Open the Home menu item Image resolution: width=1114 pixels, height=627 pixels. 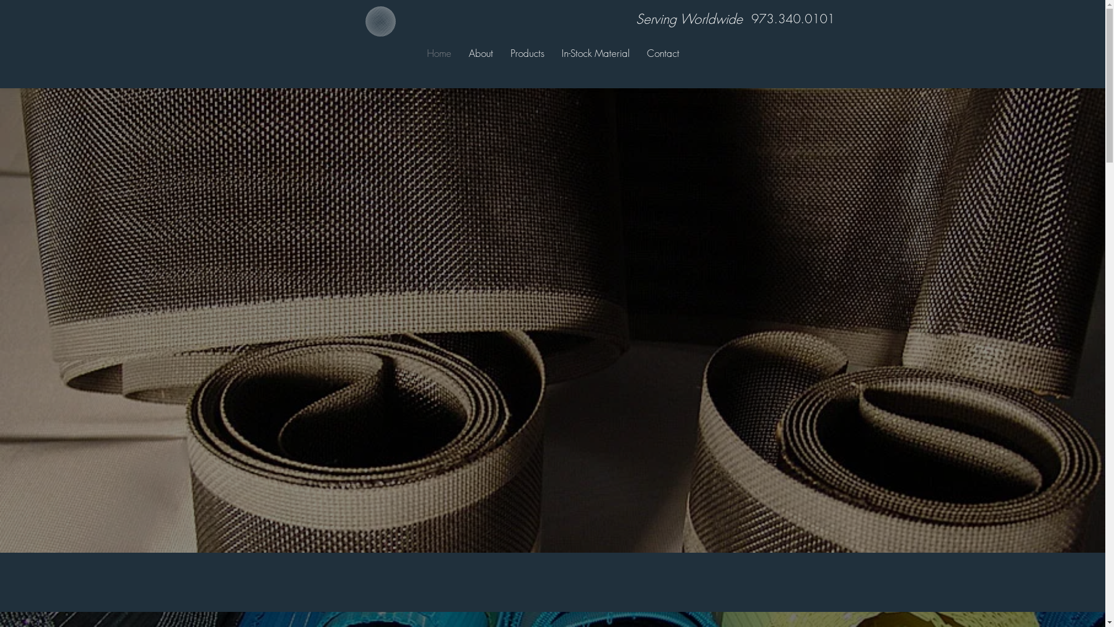(439, 53)
